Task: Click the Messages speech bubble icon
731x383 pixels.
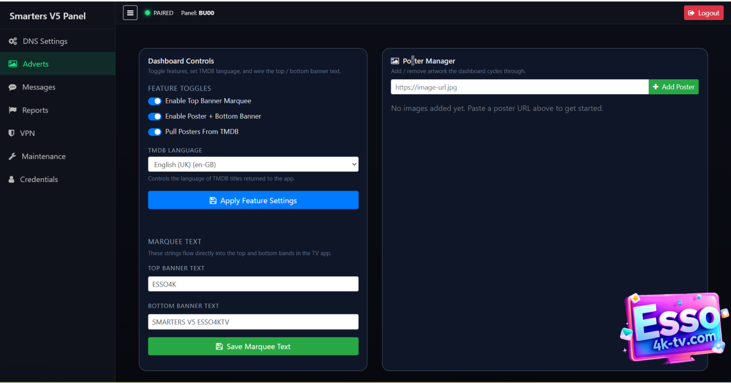Action: tap(13, 87)
